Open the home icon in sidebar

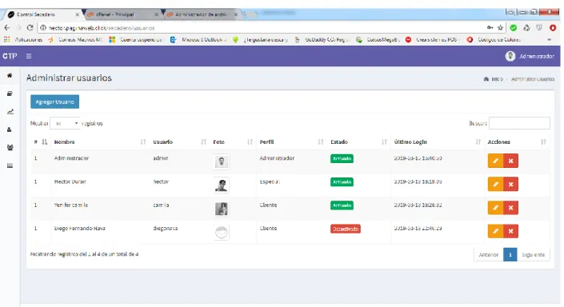(10, 75)
